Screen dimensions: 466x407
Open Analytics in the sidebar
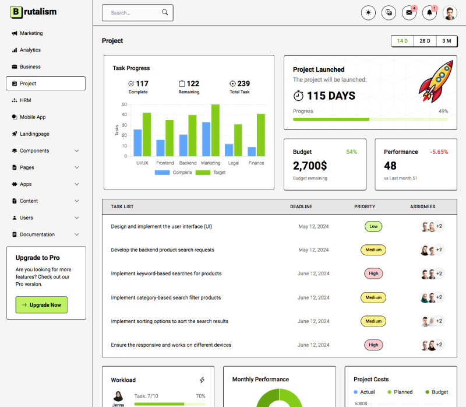coord(30,50)
